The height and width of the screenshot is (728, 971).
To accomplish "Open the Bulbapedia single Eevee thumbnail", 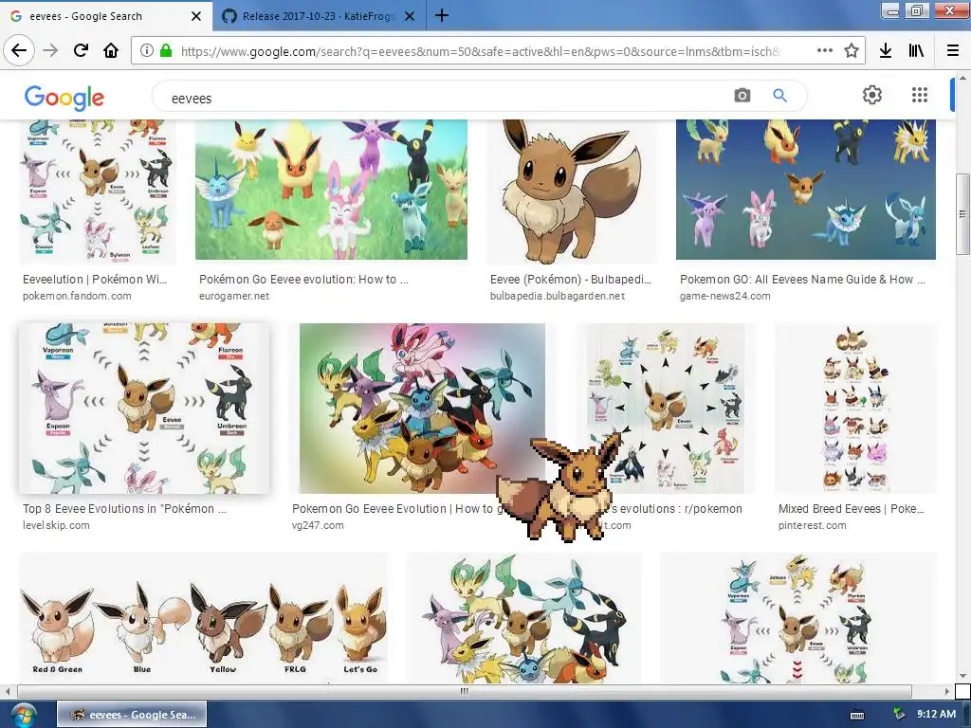I will [x=572, y=191].
